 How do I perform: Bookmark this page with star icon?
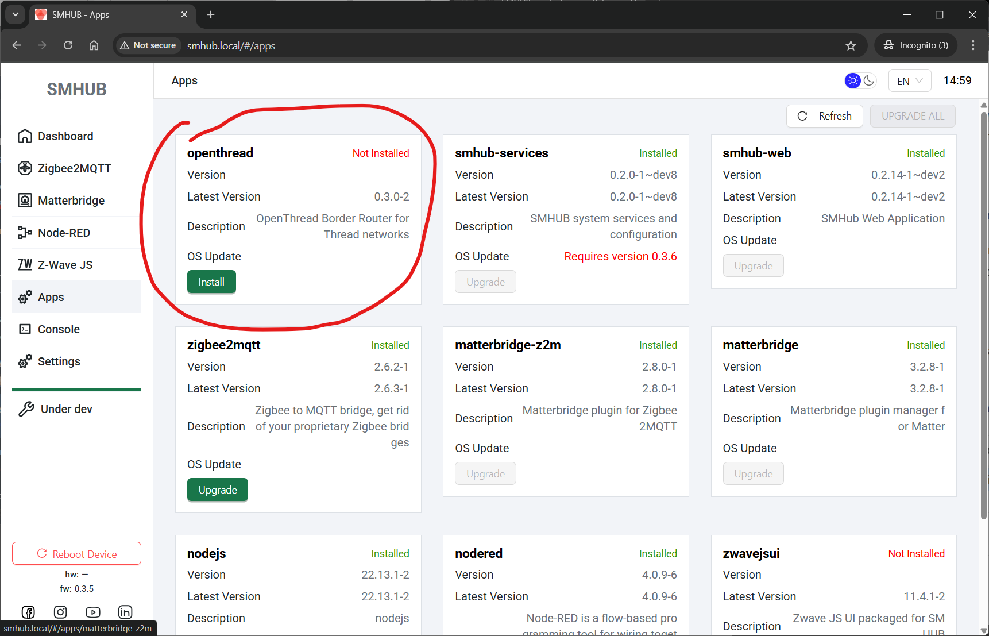(851, 45)
